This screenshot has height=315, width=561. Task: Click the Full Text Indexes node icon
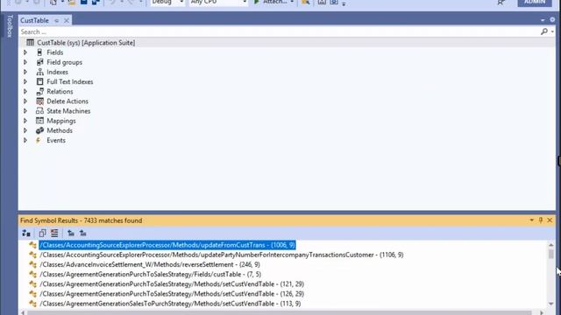coord(39,81)
